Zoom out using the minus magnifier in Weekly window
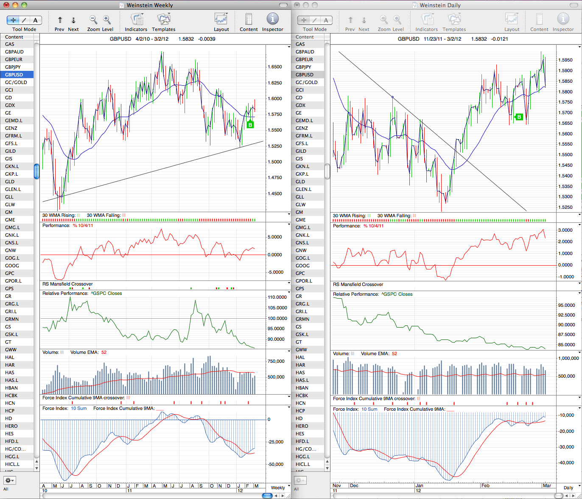This screenshot has height=499, width=582. [x=93, y=20]
